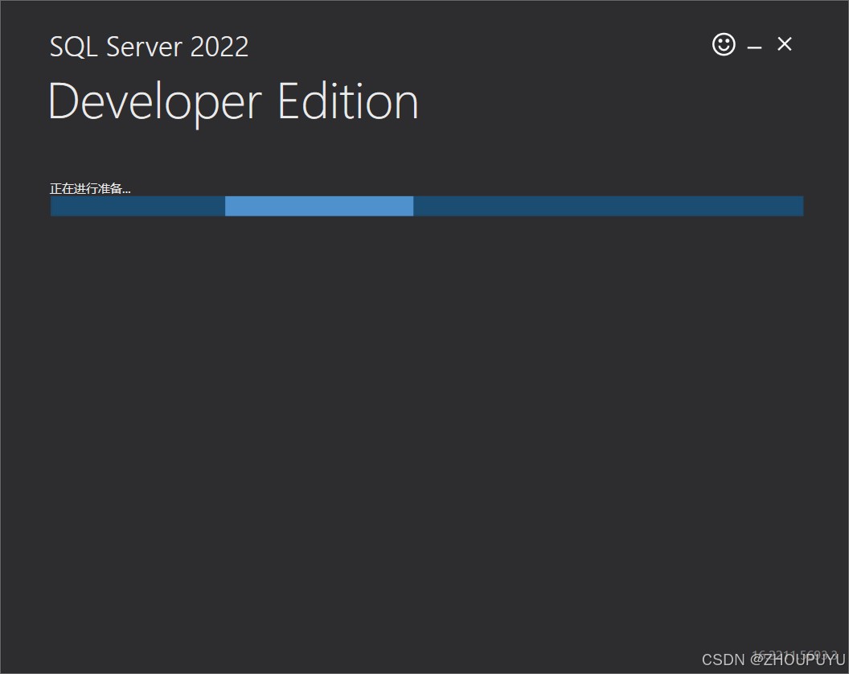Click the dark progress track right of indicator

608,206
